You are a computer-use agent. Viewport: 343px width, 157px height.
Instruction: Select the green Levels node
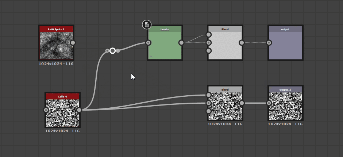click(x=165, y=46)
